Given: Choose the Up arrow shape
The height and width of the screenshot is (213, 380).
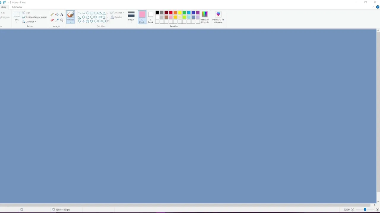Looking at the screenshot, I should click(x=104, y=17).
